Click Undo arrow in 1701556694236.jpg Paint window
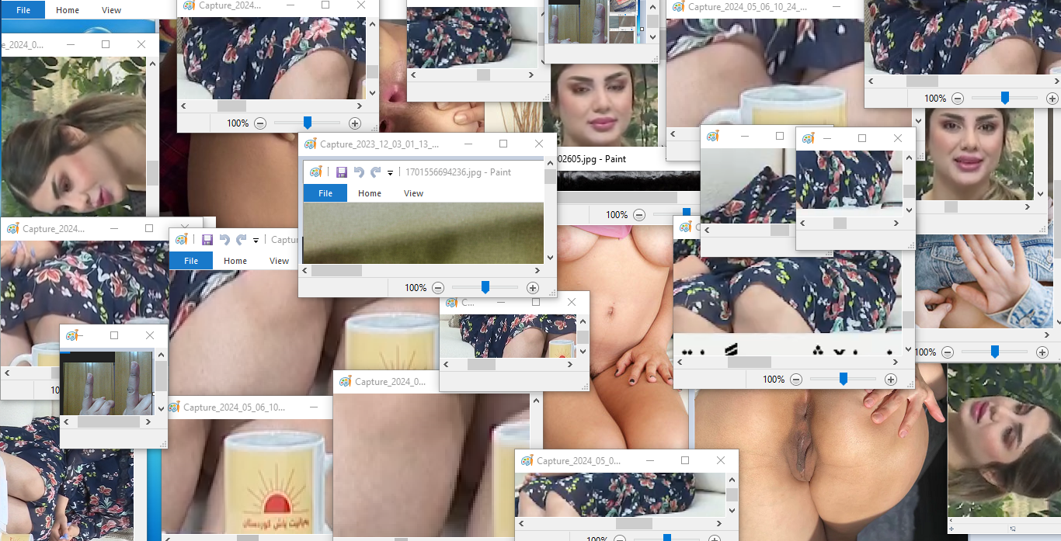 (x=359, y=172)
